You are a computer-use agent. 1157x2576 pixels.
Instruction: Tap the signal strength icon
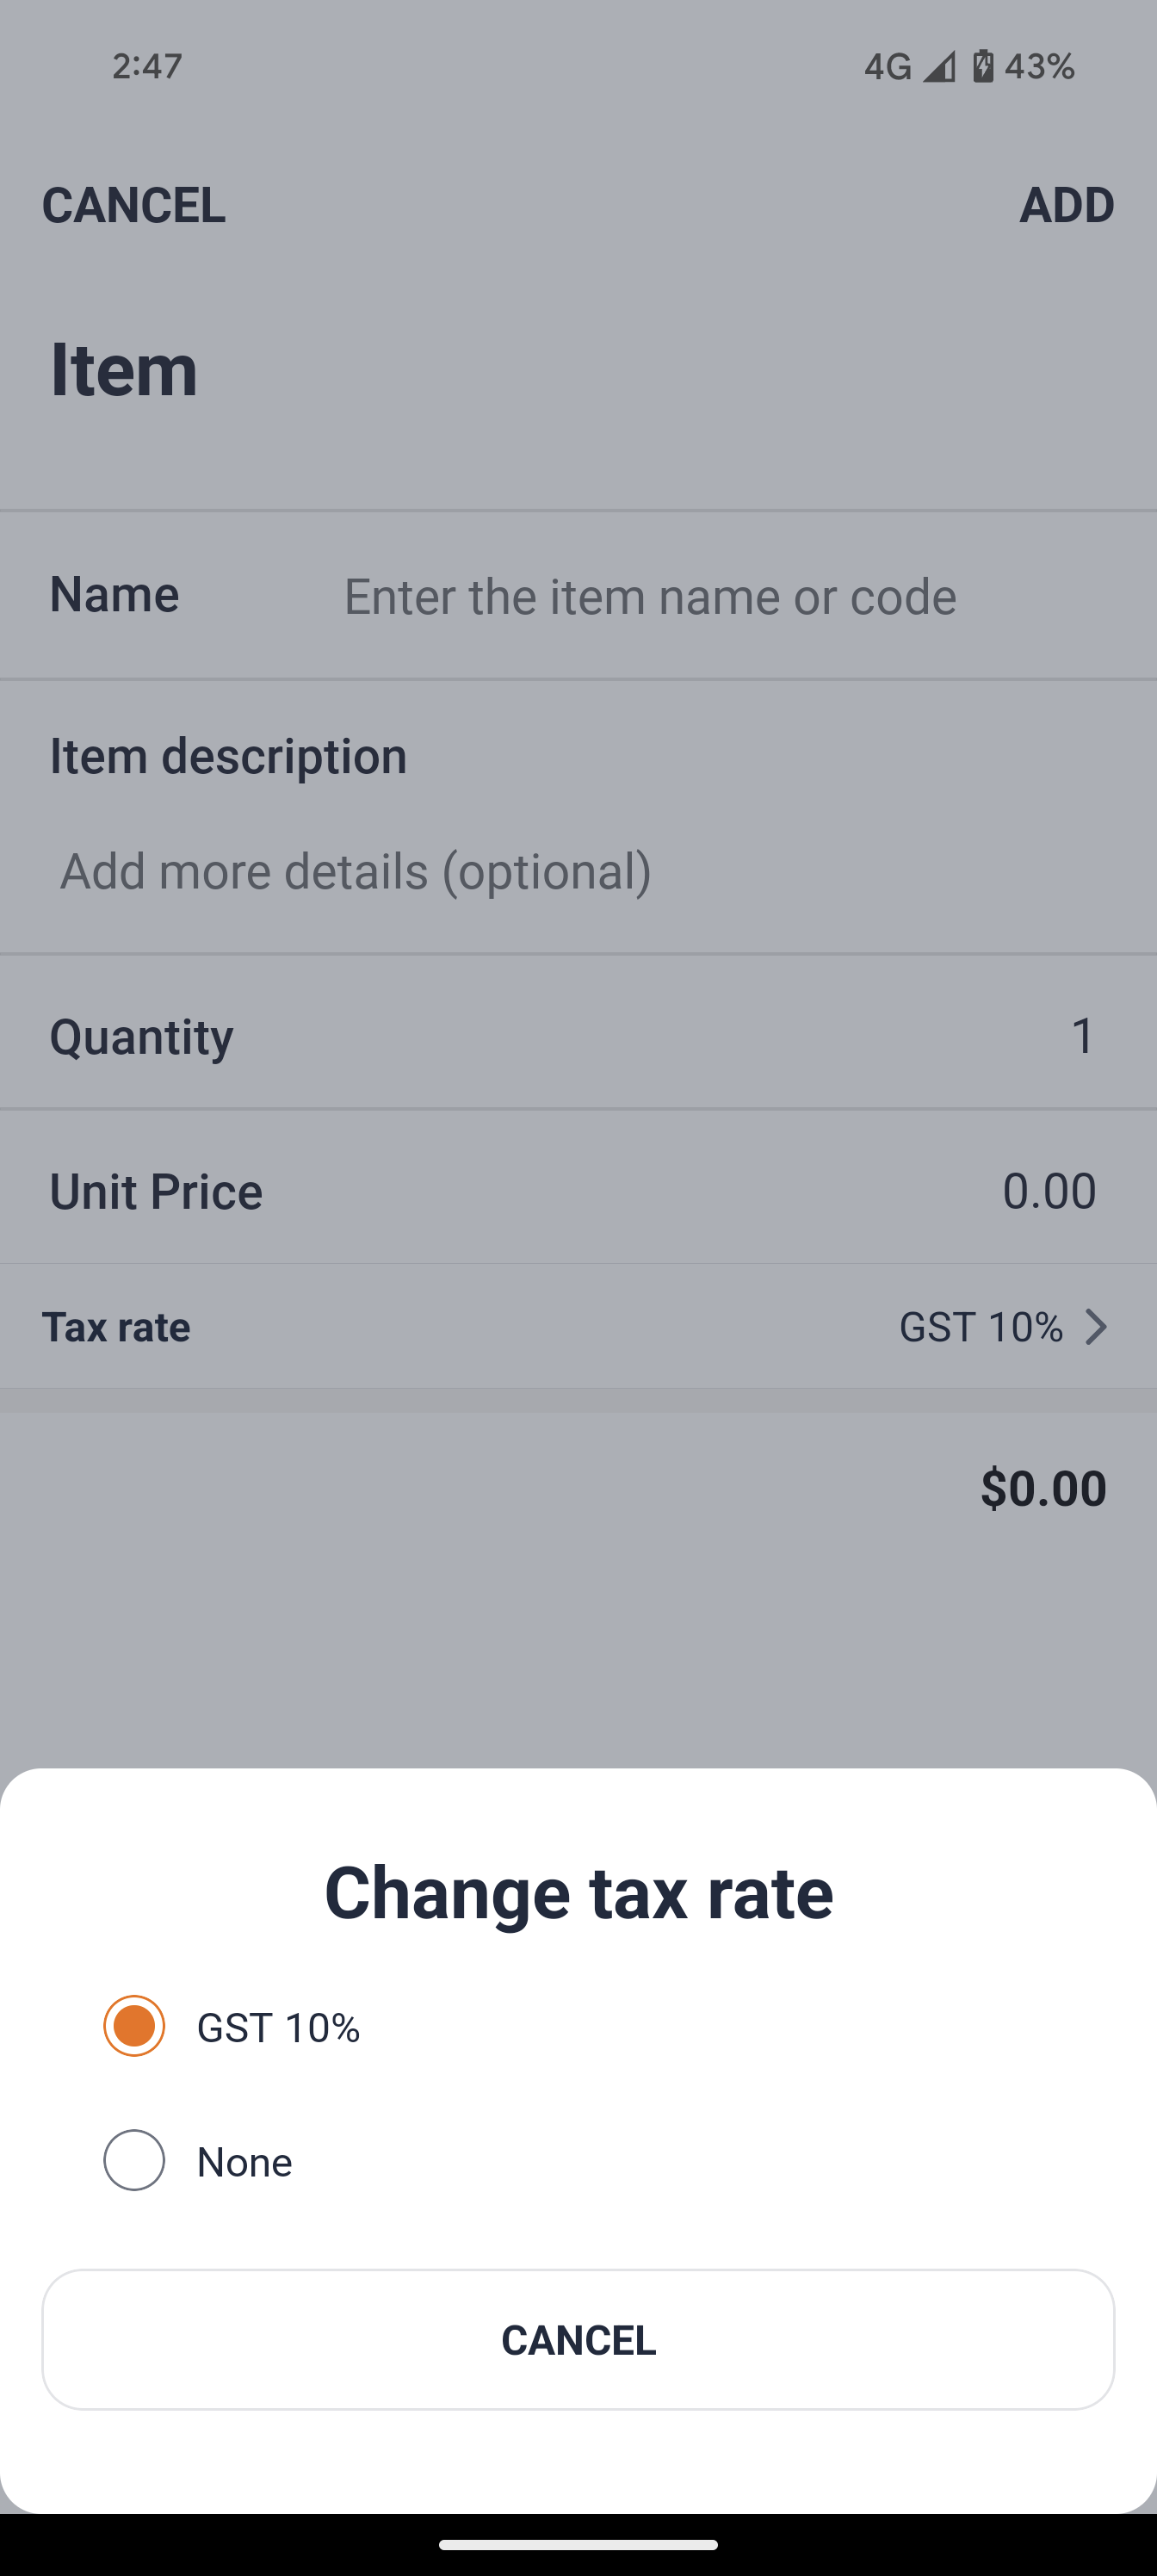pos(938,66)
